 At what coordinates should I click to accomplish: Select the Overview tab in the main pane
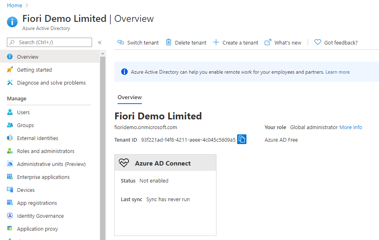coord(130,97)
